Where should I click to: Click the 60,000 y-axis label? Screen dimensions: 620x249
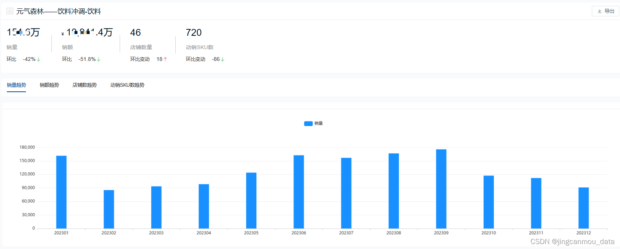click(28, 201)
